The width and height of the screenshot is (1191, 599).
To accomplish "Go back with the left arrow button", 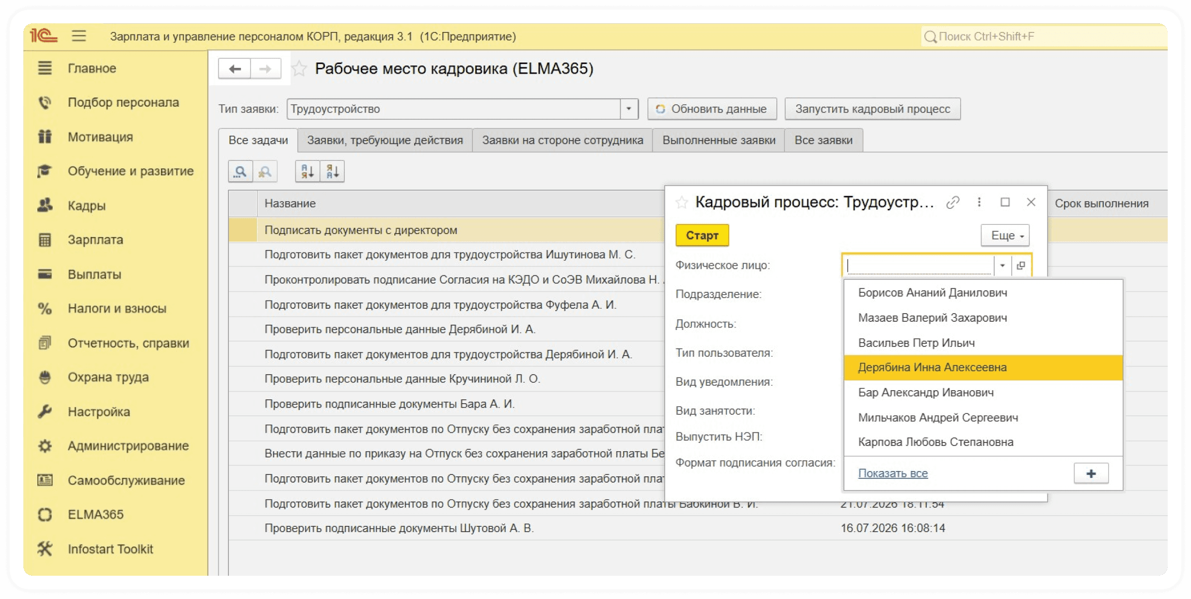I will tap(235, 69).
